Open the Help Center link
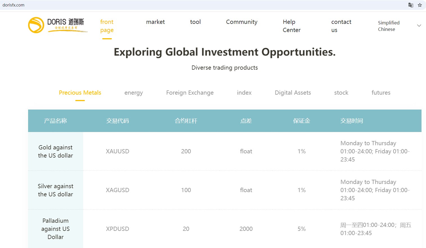The width and height of the screenshot is (426, 248). point(291,26)
